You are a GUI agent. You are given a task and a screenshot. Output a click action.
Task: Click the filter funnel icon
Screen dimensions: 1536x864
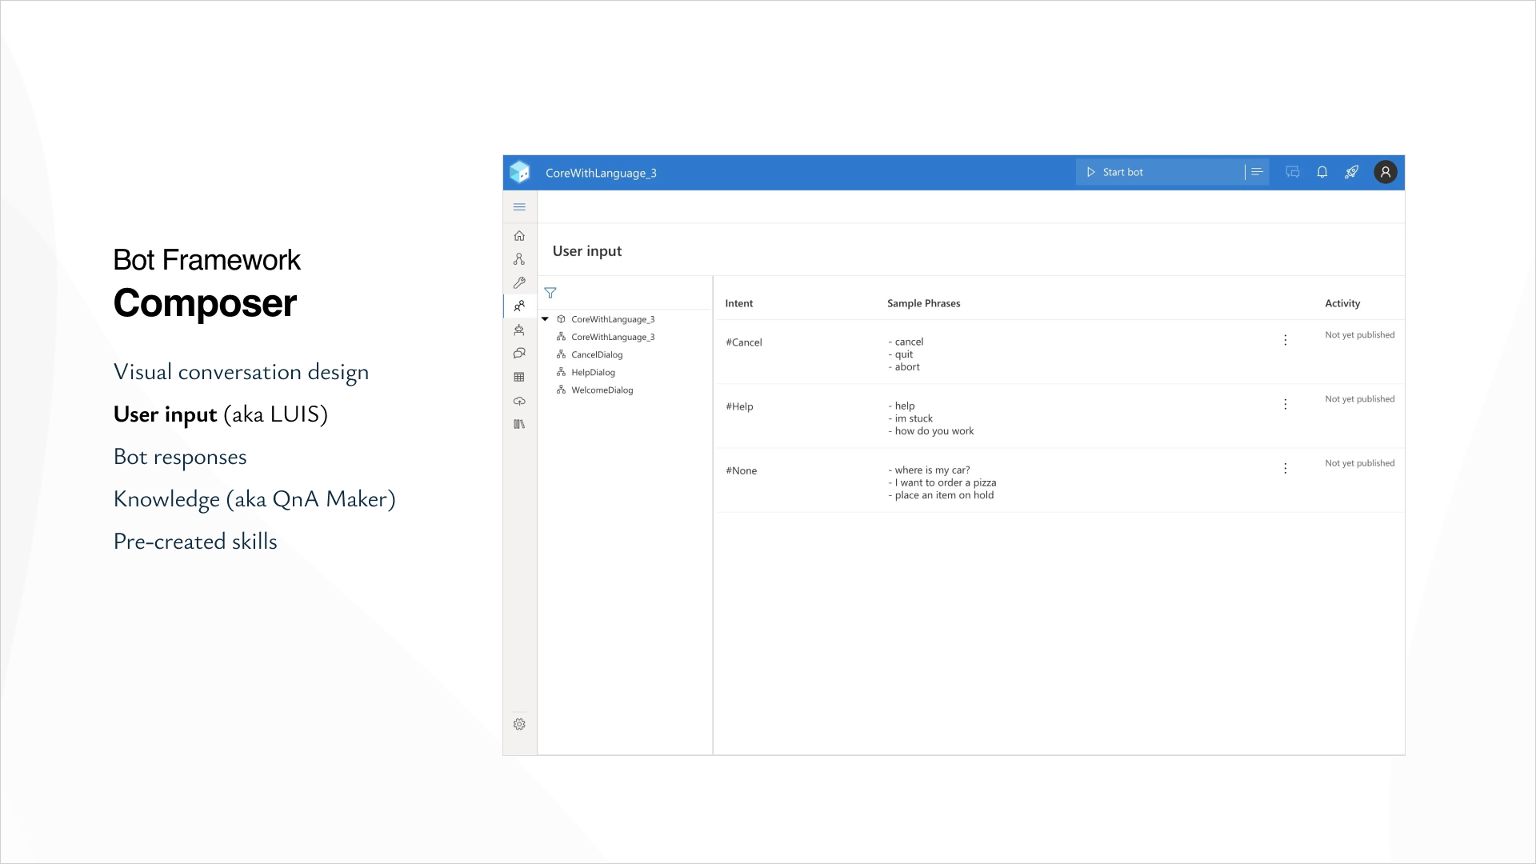(550, 293)
